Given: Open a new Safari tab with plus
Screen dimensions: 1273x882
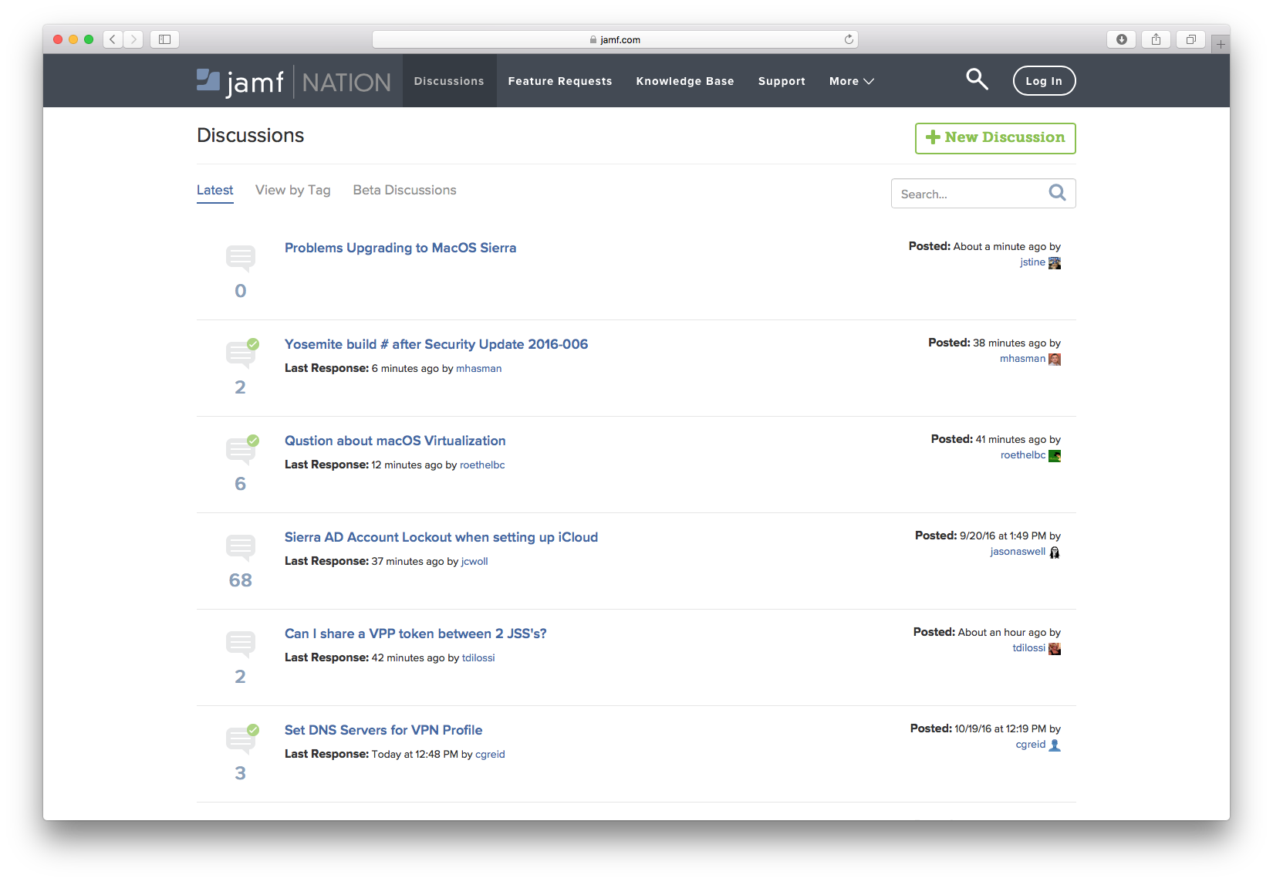Looking at the screenshot, I should [x=1220, y=45].
